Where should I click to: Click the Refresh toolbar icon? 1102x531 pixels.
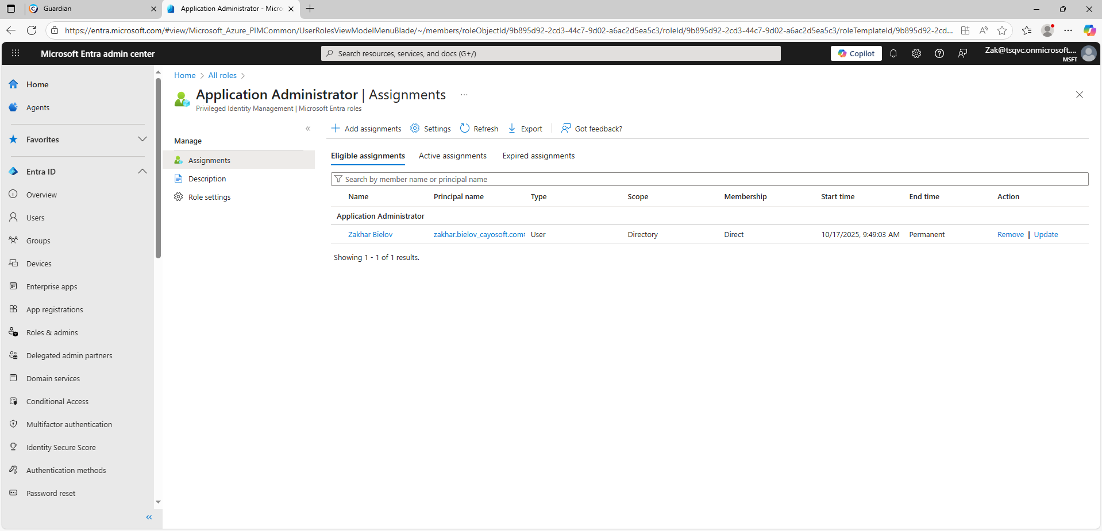[x=465, y=129]
